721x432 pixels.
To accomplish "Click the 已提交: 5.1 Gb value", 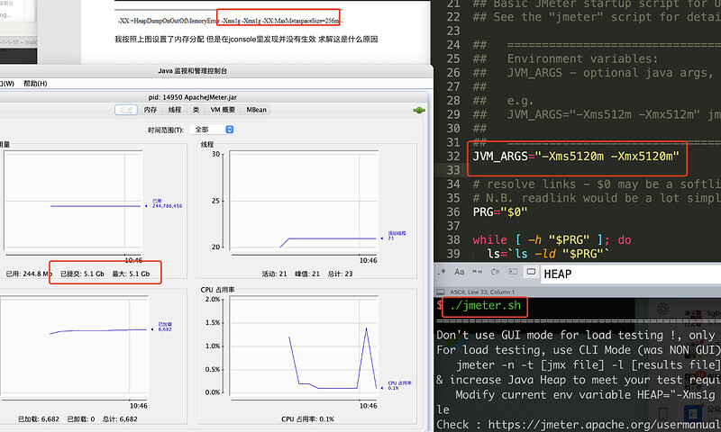I will point(82,274).
